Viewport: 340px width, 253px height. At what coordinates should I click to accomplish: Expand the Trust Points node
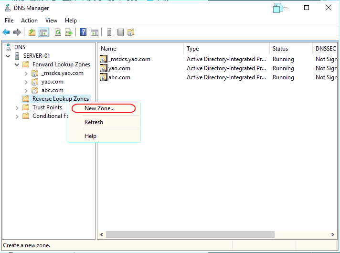pyautogui.click(x=17, y=108)
